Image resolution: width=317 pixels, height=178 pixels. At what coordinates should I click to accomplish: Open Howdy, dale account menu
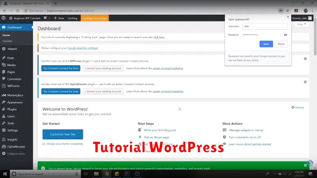point(302,18)
